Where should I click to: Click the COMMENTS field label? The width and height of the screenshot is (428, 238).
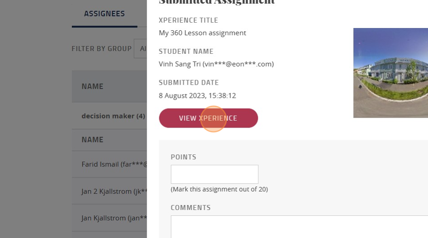[x=190, y=208]
